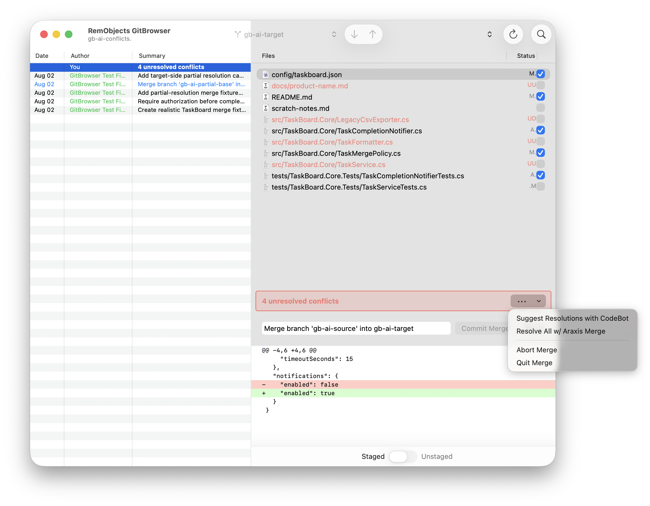Click the three-dots conflicts action button
Viewport: 650px width, 506px height.
pos(522,301)
